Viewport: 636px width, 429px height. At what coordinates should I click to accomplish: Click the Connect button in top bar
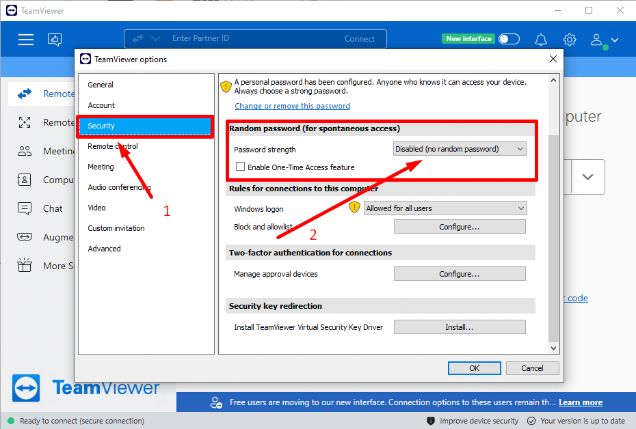[359, 39]
